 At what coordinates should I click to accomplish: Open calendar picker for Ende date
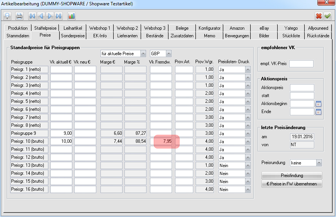pyautogui.click(x=318, y=112)
